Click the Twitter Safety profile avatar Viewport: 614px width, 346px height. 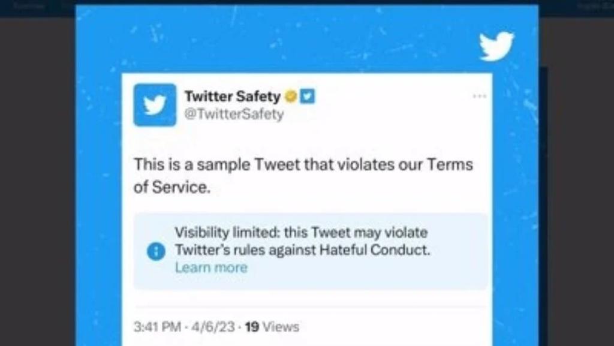[x=155, y=105]
